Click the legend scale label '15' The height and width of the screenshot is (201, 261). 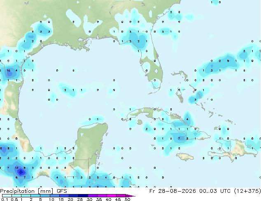(x=61, y=199)
